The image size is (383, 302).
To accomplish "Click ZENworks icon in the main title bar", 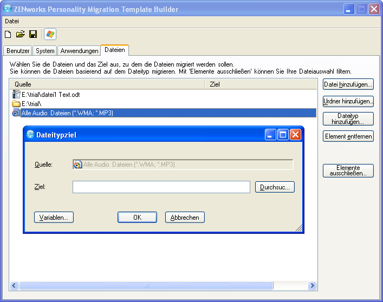I will (8, 9).
